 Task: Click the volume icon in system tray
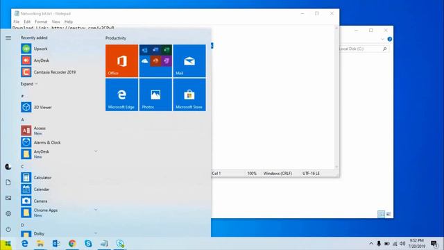click(402, 244)
